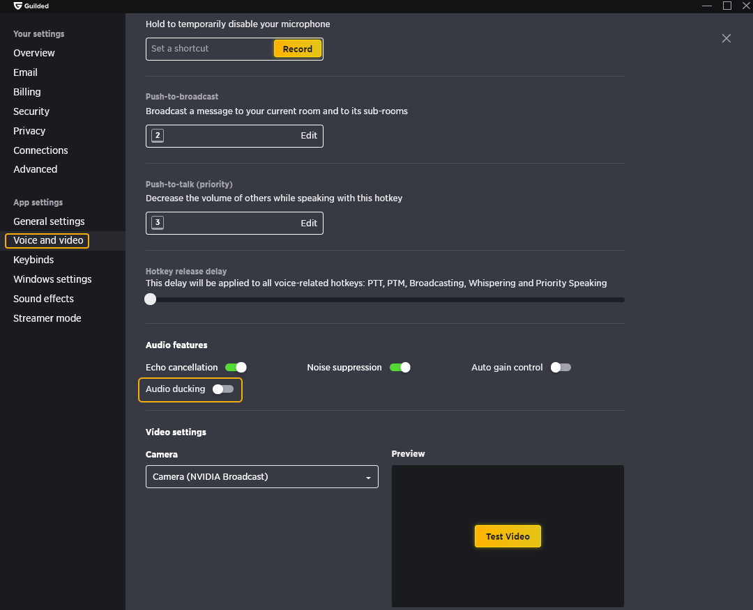
Task: Click key badge 3 in priority Push-to-talk field
Action: [158, 223]
